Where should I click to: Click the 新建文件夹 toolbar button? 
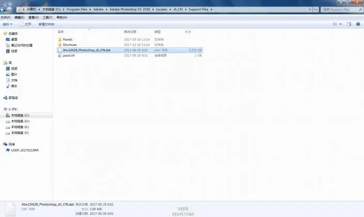tap(46, 24)
